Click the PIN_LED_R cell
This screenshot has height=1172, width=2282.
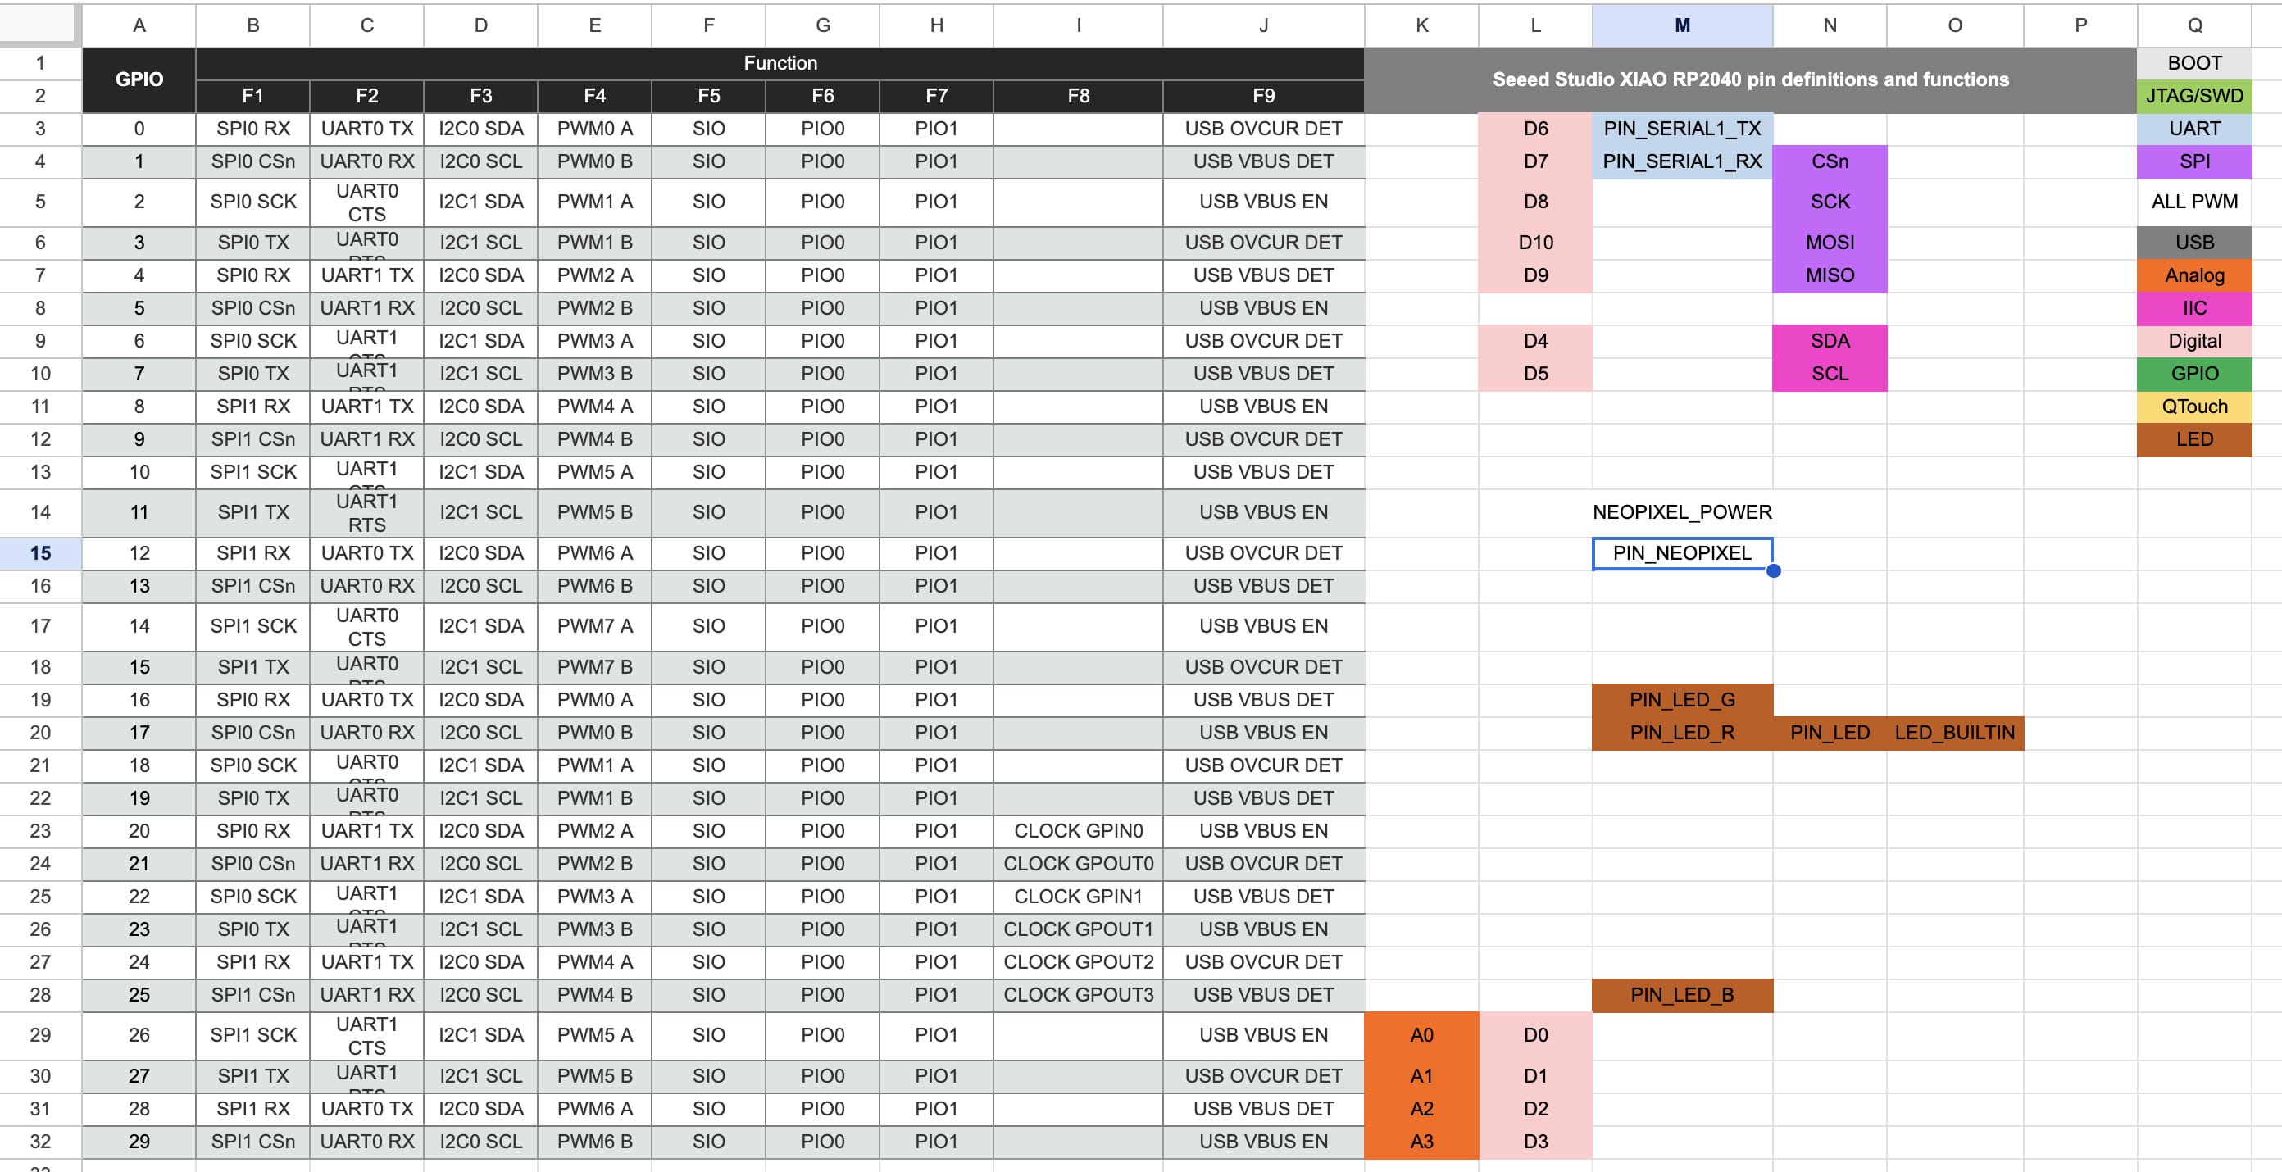click(x=1681, y=734)
